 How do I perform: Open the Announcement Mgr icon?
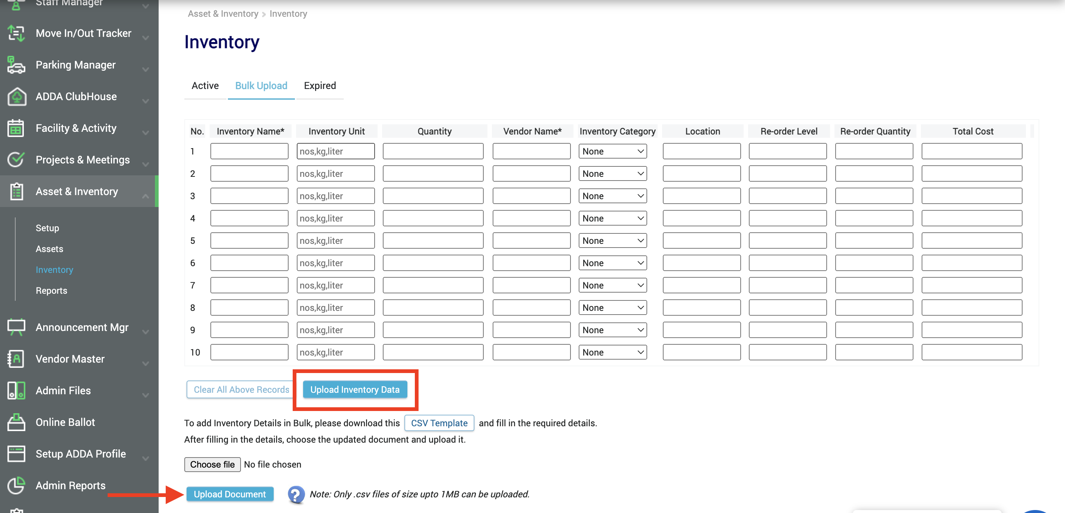point(16,327)
